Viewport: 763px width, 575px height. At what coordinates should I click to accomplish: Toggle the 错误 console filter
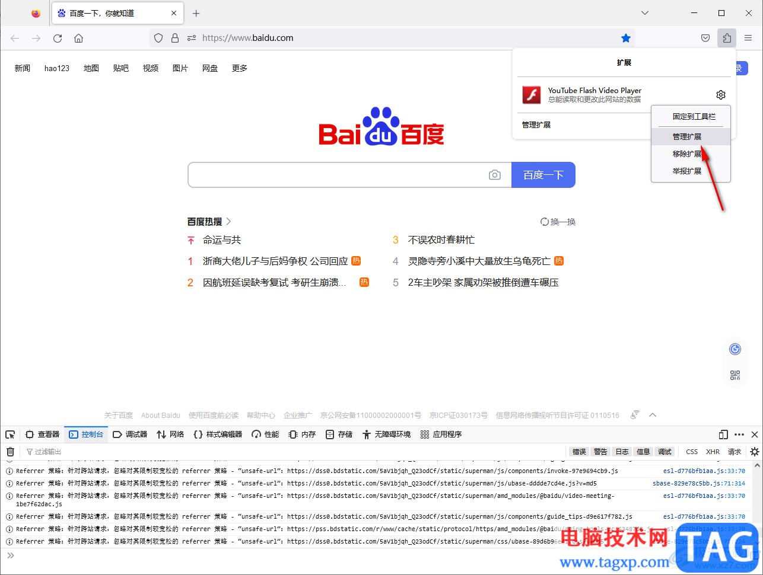click(580, 452)
